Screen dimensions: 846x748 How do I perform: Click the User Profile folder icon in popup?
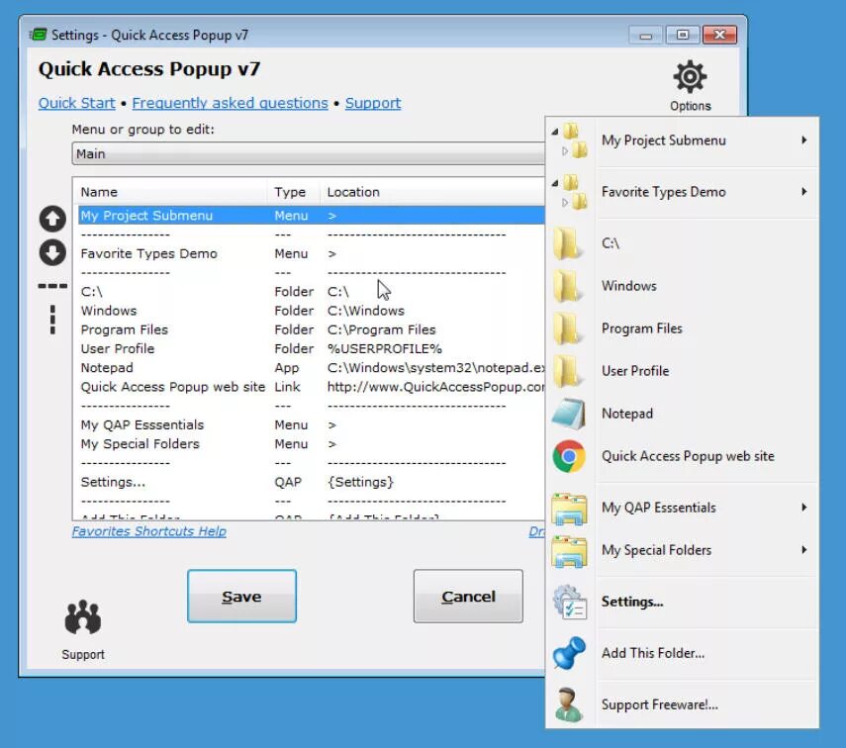(x=568, y=371)
